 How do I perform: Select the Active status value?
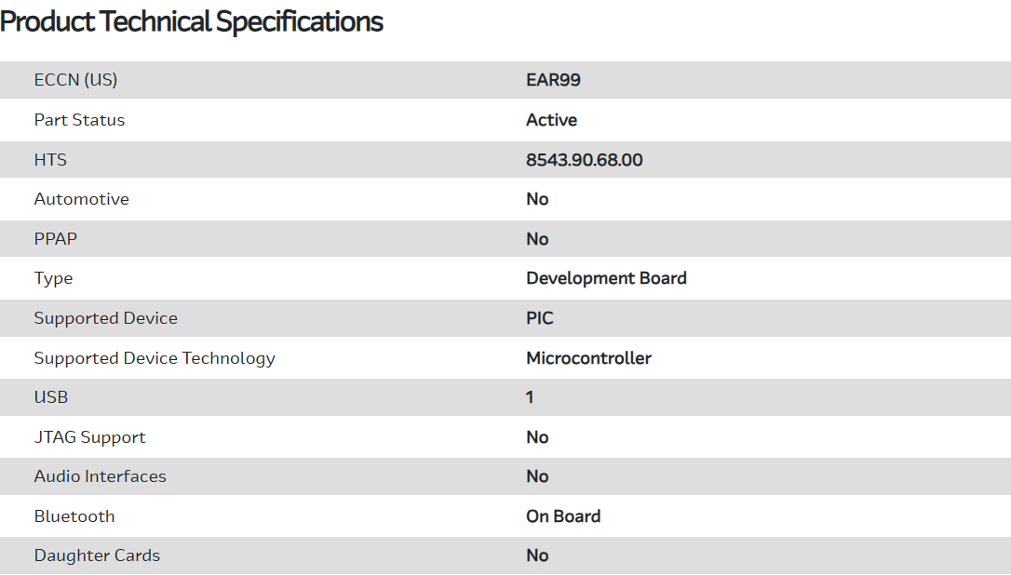pos(551,120)
